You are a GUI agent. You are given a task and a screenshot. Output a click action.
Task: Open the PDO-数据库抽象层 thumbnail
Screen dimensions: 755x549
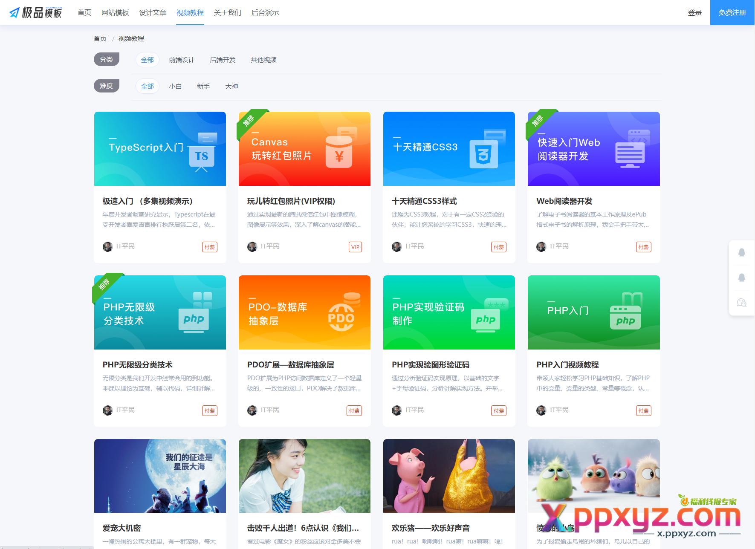point(304,312)
